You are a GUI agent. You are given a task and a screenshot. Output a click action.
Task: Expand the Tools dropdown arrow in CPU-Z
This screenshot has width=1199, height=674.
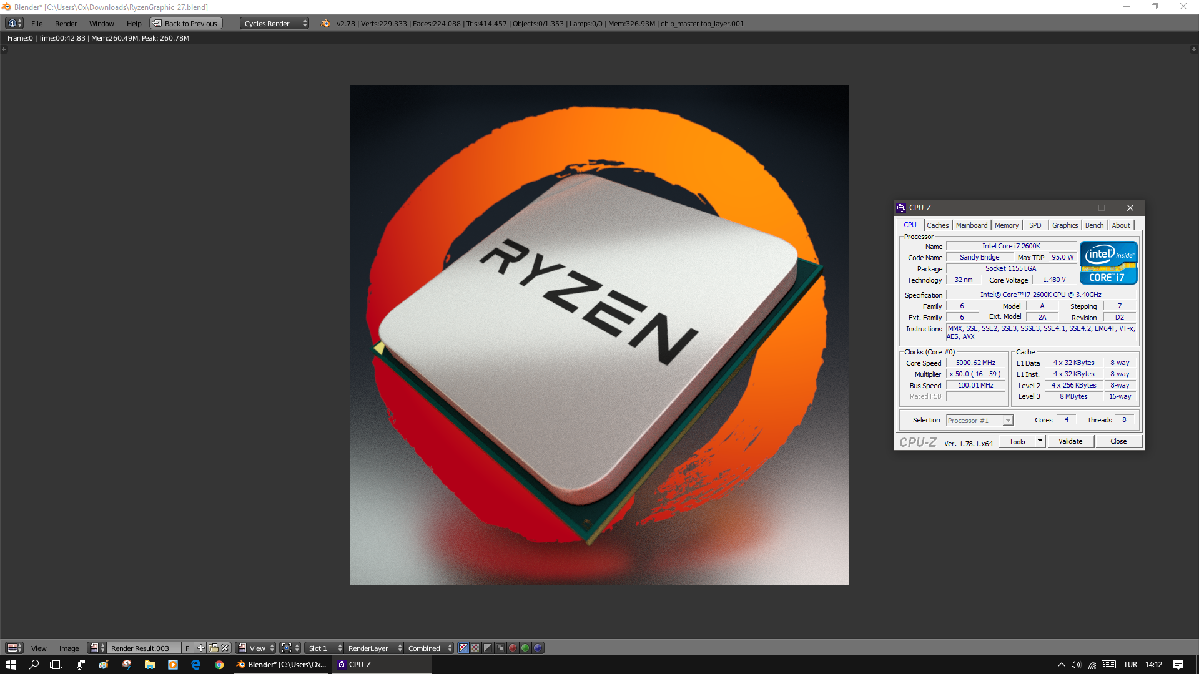(1040, 442)
